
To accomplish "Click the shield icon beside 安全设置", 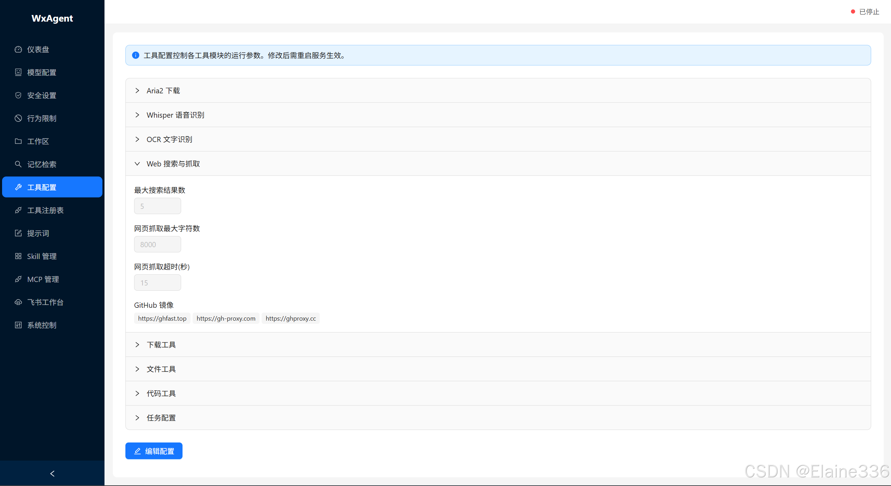I will pos(18,95).
